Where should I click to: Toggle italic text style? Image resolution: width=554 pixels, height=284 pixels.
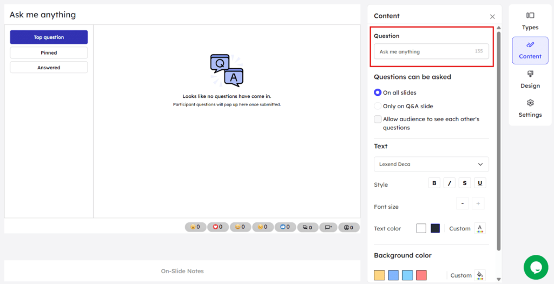pos(450,183)
